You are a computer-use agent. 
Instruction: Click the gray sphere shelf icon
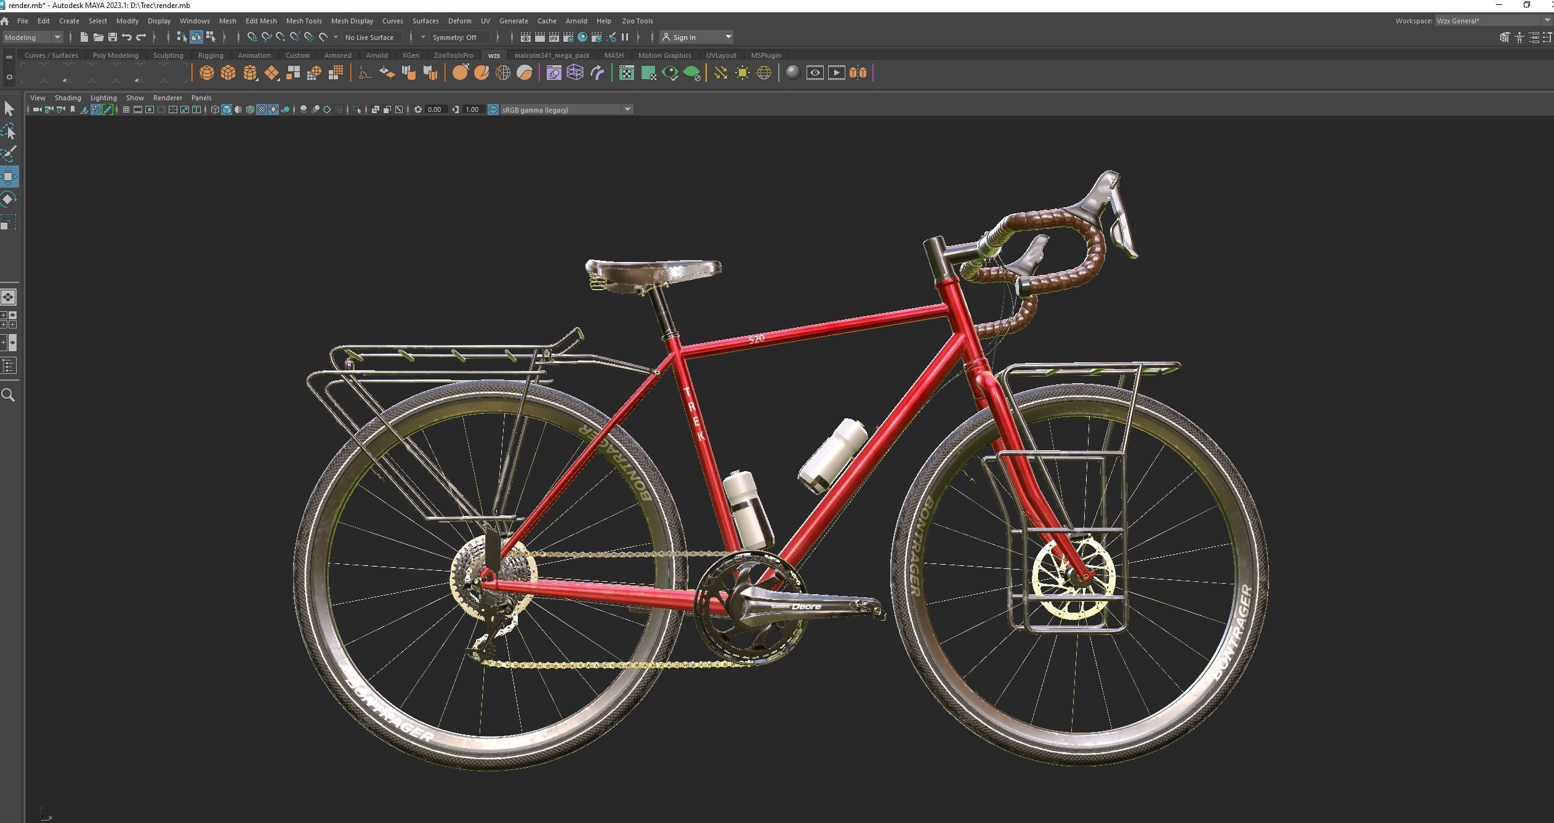tap(793, 73)
